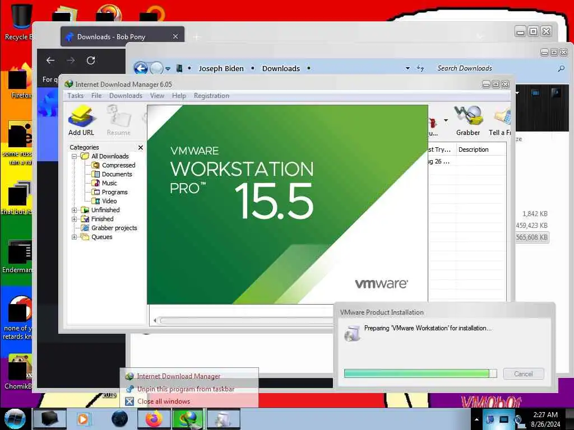Click the horizontal scrollbar left arrow in IDM
The height and width of the screenshot is (430, 574).
155,321
